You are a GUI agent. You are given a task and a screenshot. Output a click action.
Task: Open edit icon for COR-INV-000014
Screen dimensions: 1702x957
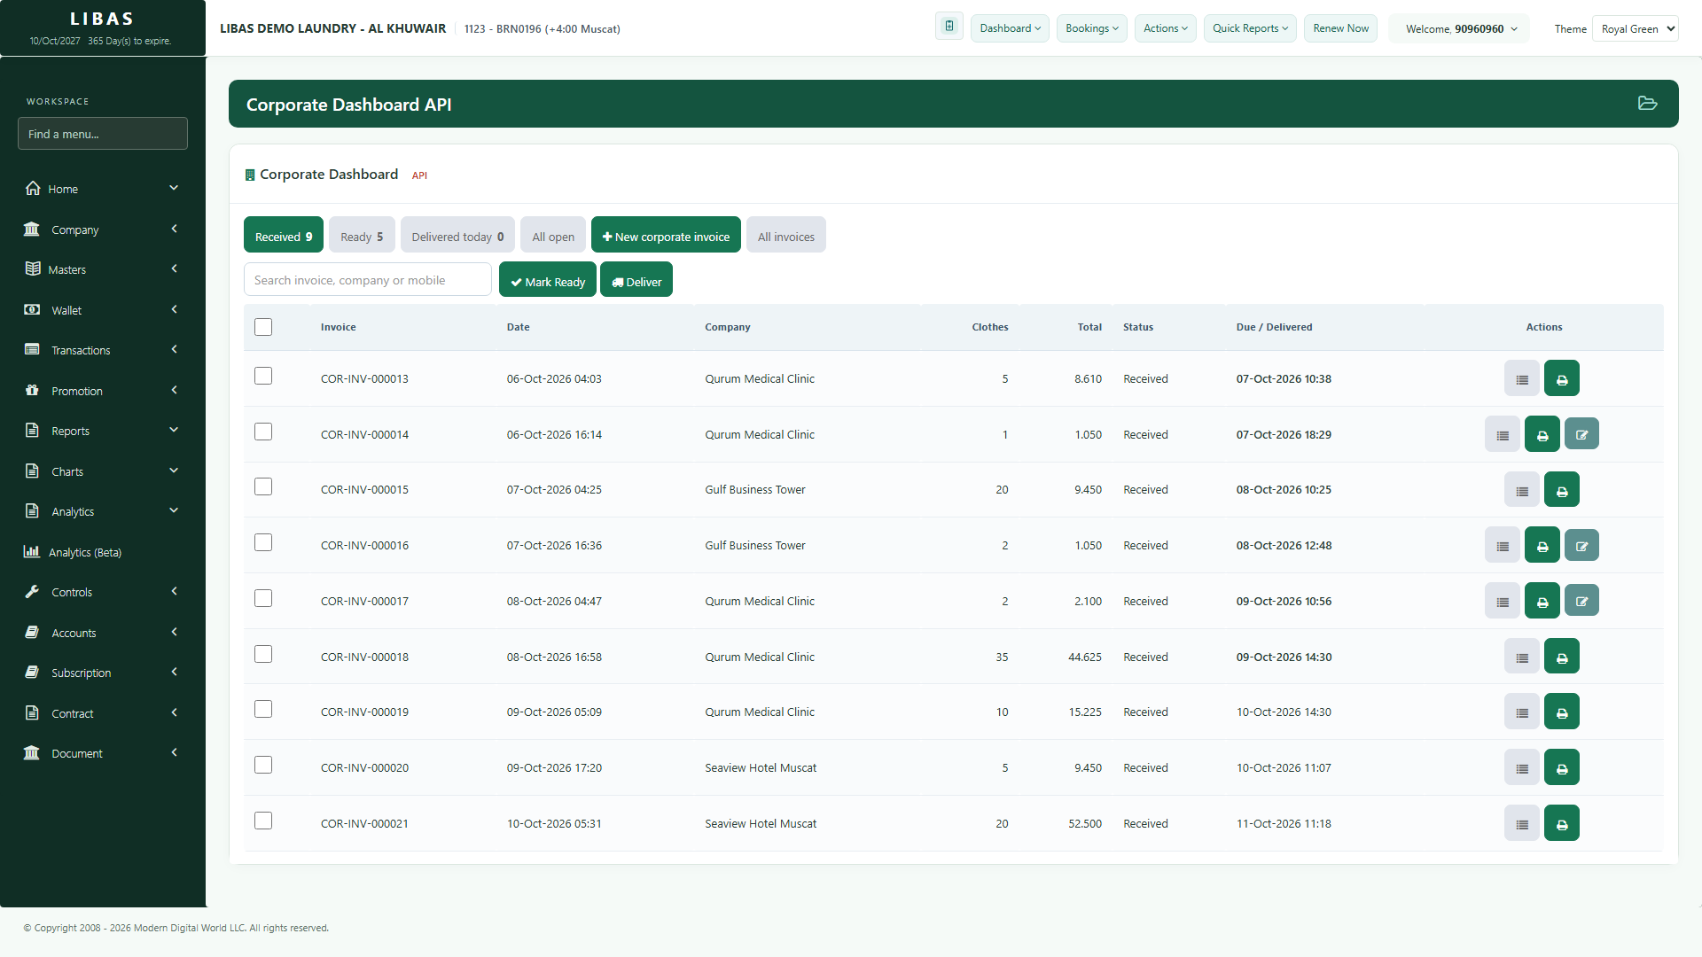click(x=1581, y=434)
